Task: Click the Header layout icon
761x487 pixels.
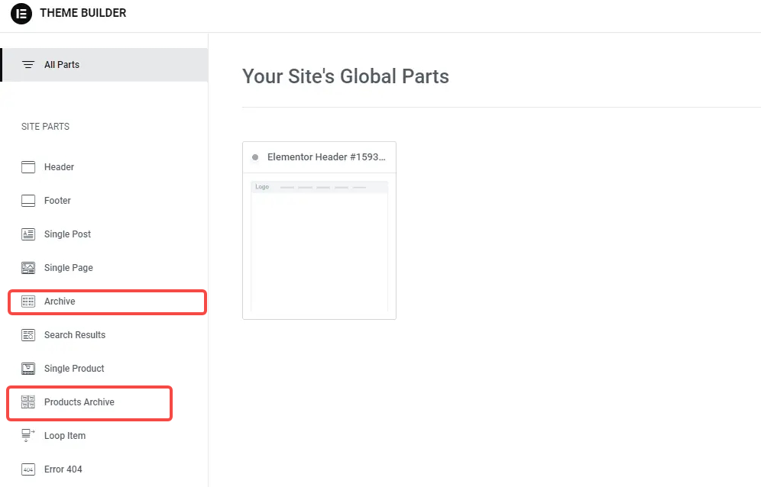Action: [x=28, y=167]
